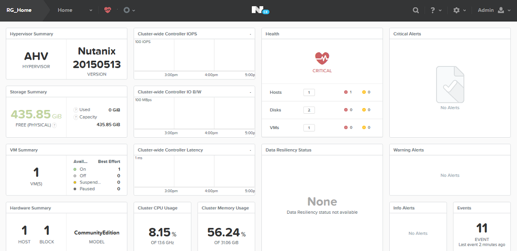This screenshot has width=517, height=251.
Task: Click the 435.85 GiB free storage value
Action: (x=36, y=114)
